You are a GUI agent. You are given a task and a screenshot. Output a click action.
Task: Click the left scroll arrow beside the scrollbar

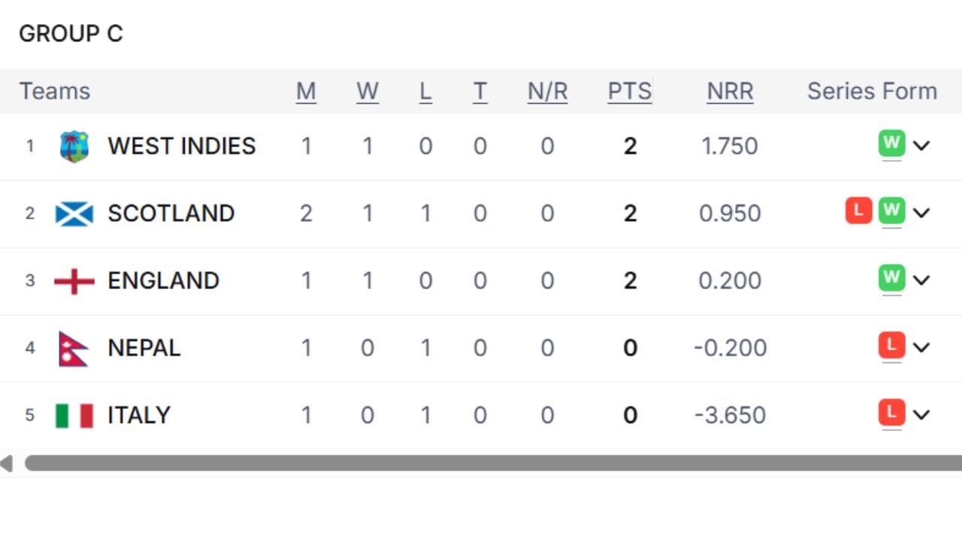click(x=6, y=464)
